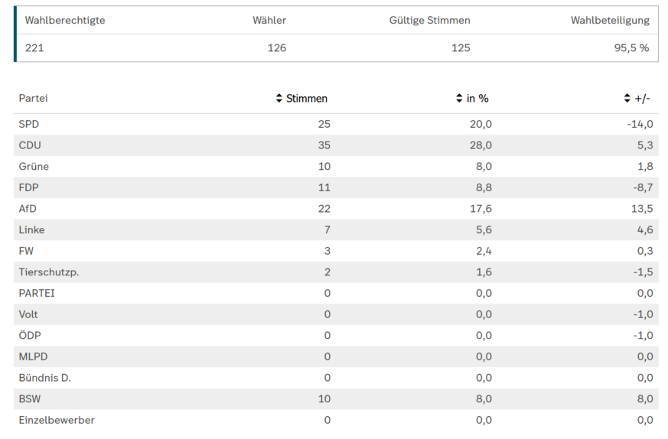The width and height of the screenshot is (668, 439).
Task: Select the CDU party row label
Action: 30,145
